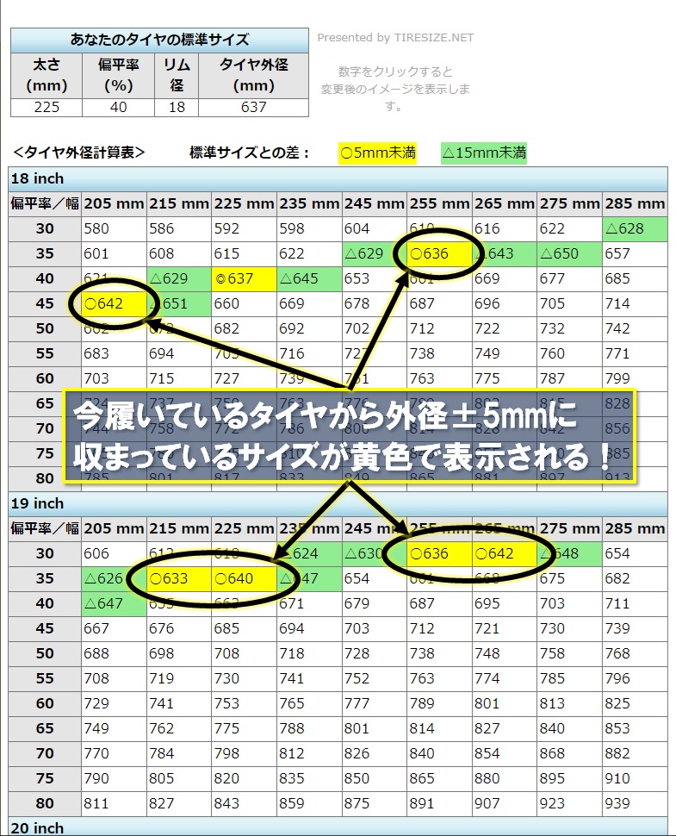Click the 20 inch section header
Screen dimensions: 676x836
(x=338, y=827)
